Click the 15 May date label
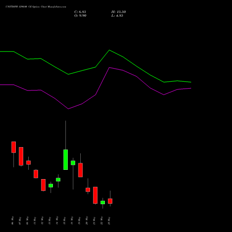 click(64, 220)
